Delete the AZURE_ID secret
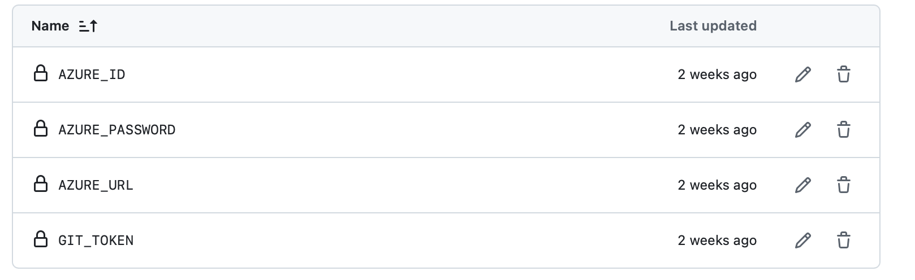Screen dimensions: 915x280 [843, 75]
